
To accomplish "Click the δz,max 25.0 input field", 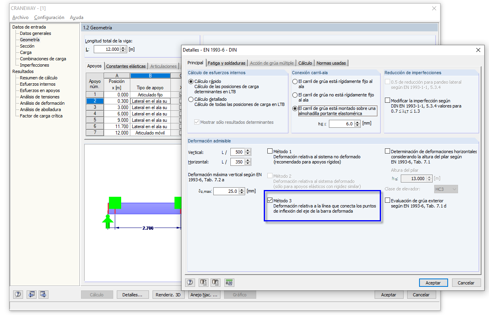I will [226, 191].
